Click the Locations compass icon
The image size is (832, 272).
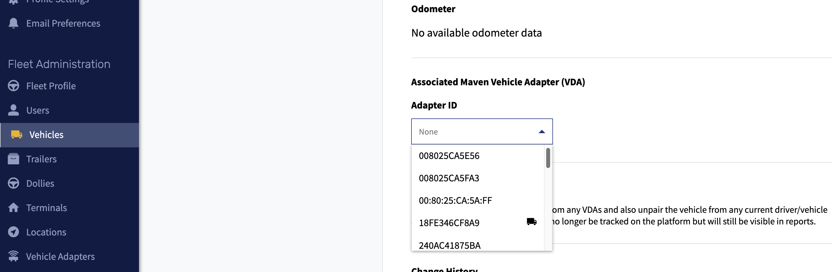coord(13,232)
